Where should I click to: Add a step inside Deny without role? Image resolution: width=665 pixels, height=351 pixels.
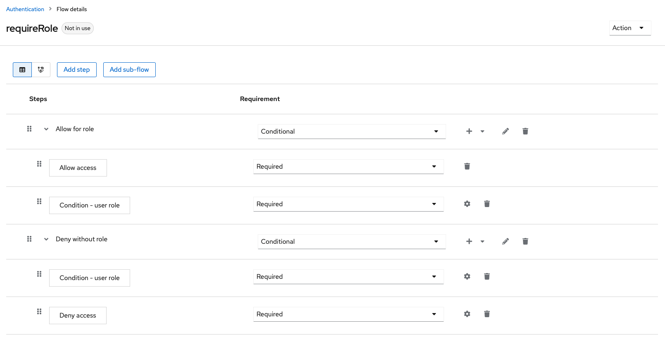469,241
